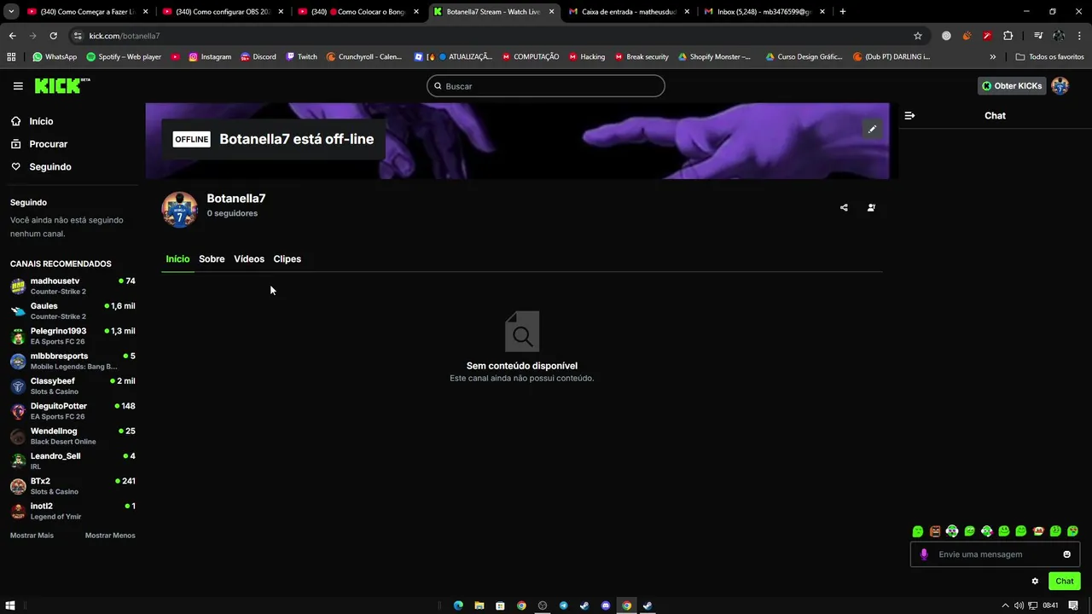Viewport: 1092px width, 614px height.
Task: Collapse the chat panel
Action: click(909, 115)
